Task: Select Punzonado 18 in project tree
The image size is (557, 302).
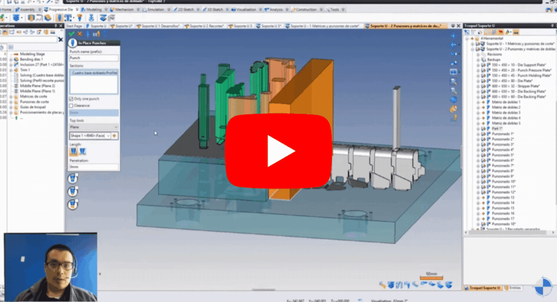Action: point(504,224)
